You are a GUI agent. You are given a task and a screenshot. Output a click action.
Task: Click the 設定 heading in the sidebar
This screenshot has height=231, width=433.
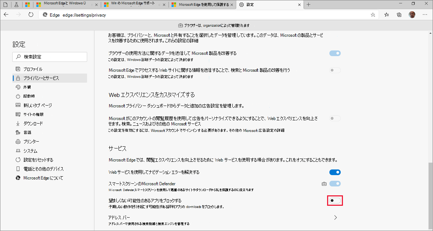click(x=19, y=45)
